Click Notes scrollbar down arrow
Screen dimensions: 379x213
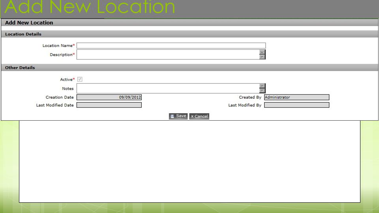(262, 91)
